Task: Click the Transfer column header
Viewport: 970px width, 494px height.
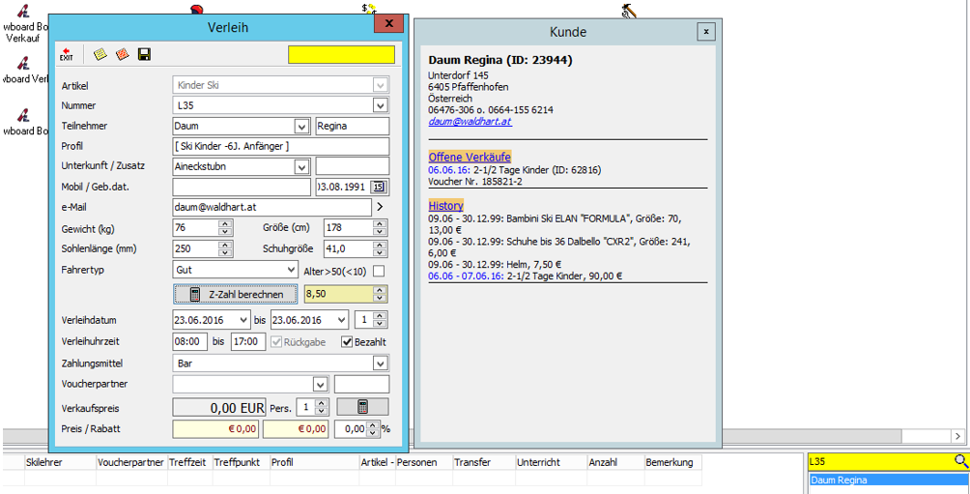Action: point(484,462)
